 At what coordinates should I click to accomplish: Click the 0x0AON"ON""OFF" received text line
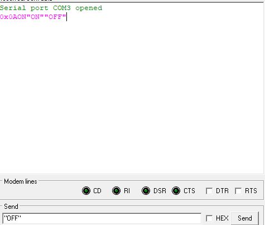coord(33,17)
